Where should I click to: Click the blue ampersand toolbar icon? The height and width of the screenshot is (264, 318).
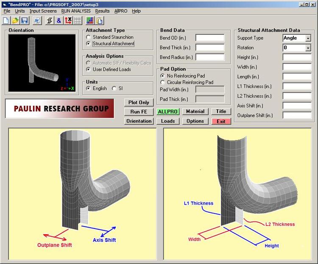(59, 20)
